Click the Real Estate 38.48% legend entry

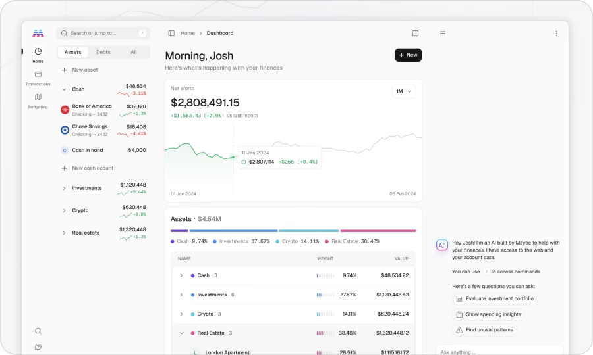pos(352,241)
